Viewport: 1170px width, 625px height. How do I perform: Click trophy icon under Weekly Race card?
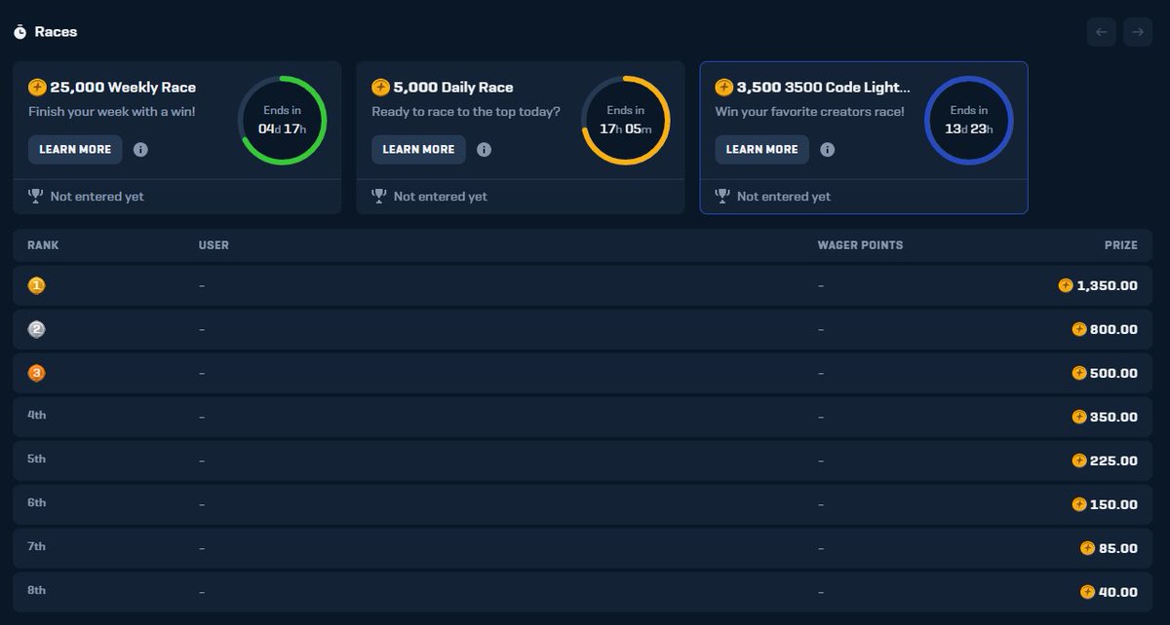(x=36, y=196)
